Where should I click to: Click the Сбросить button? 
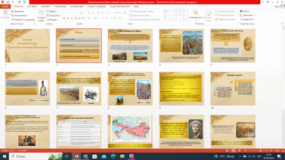tap(53, 15)
